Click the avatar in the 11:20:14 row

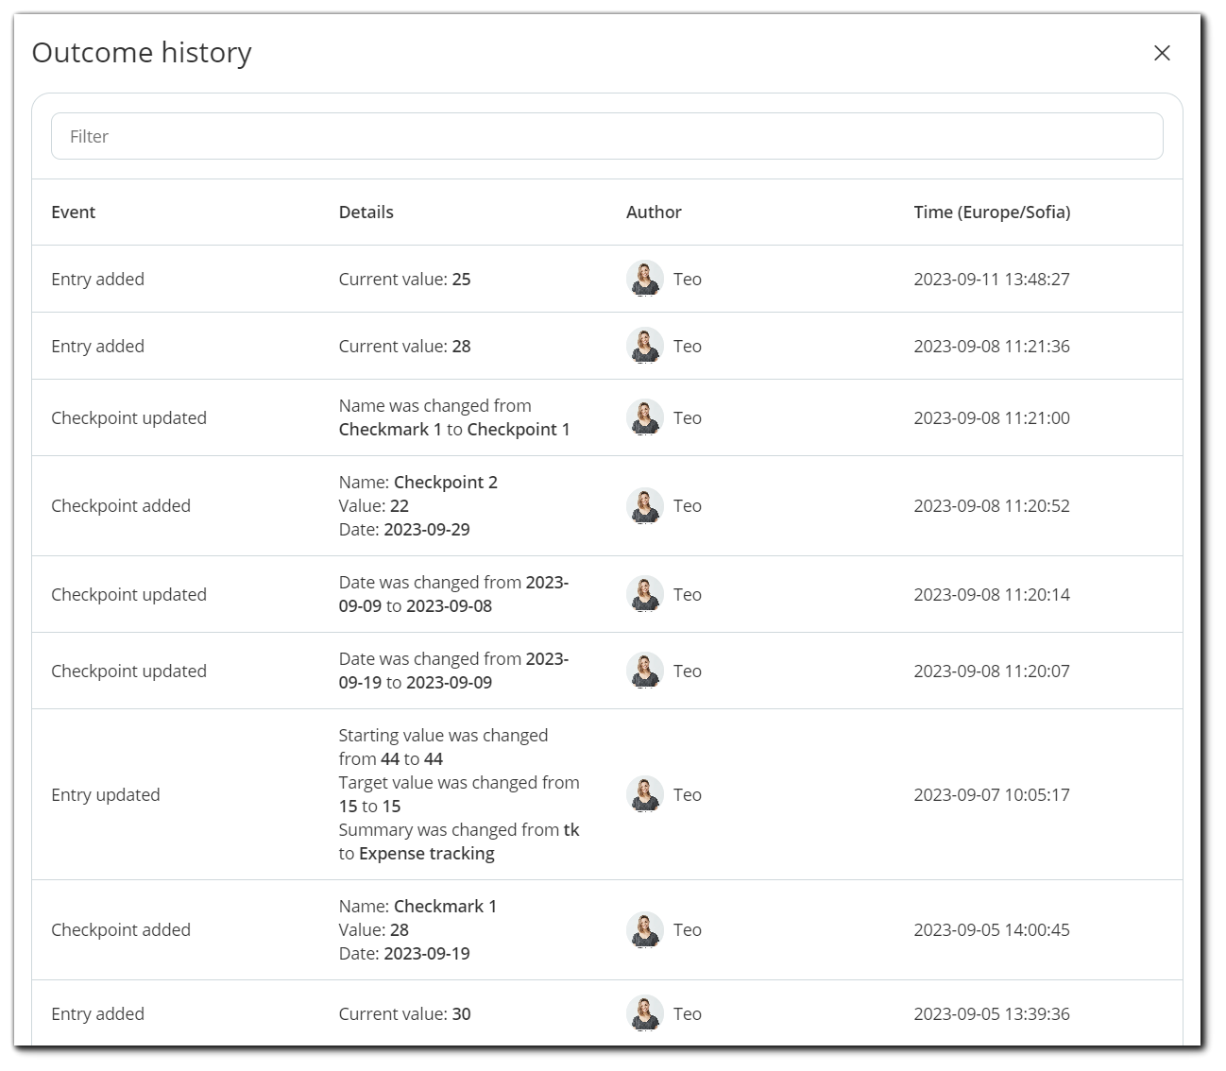(x=645, y=594)
